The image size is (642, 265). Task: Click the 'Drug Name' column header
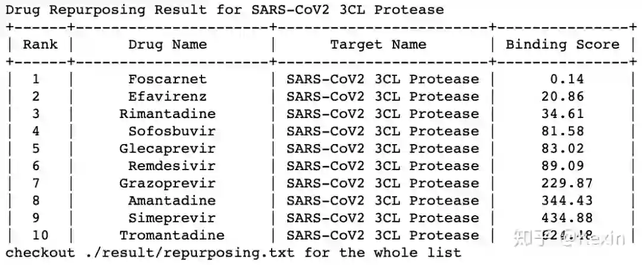168,44
